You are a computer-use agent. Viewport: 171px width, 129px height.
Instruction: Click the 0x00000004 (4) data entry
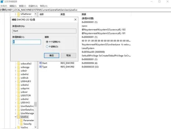[x=89, y=63]
